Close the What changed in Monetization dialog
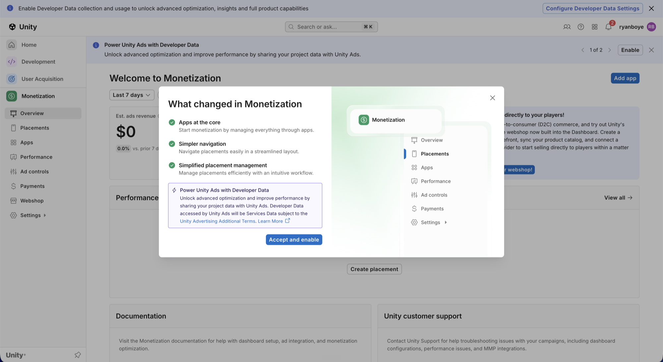This screenshot has width=663, height=362. [x=492, y=98]
